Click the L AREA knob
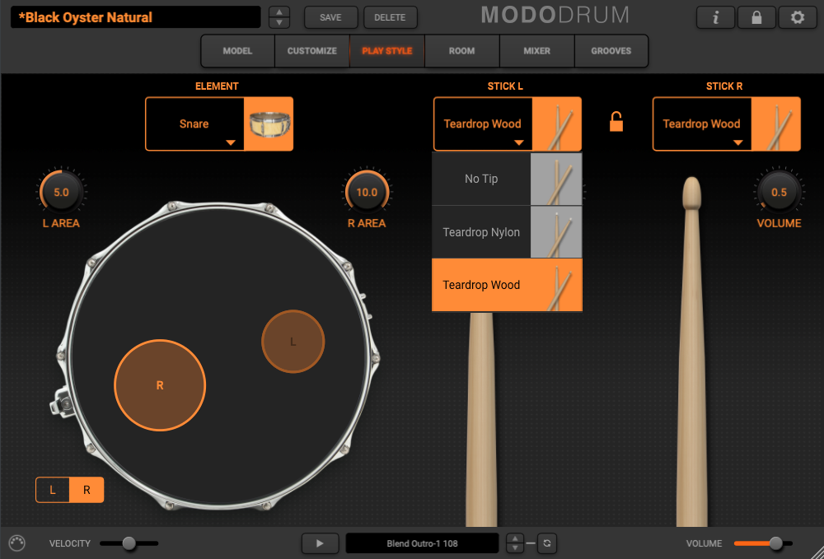This screenshot has height=559, width=824. 62,192
